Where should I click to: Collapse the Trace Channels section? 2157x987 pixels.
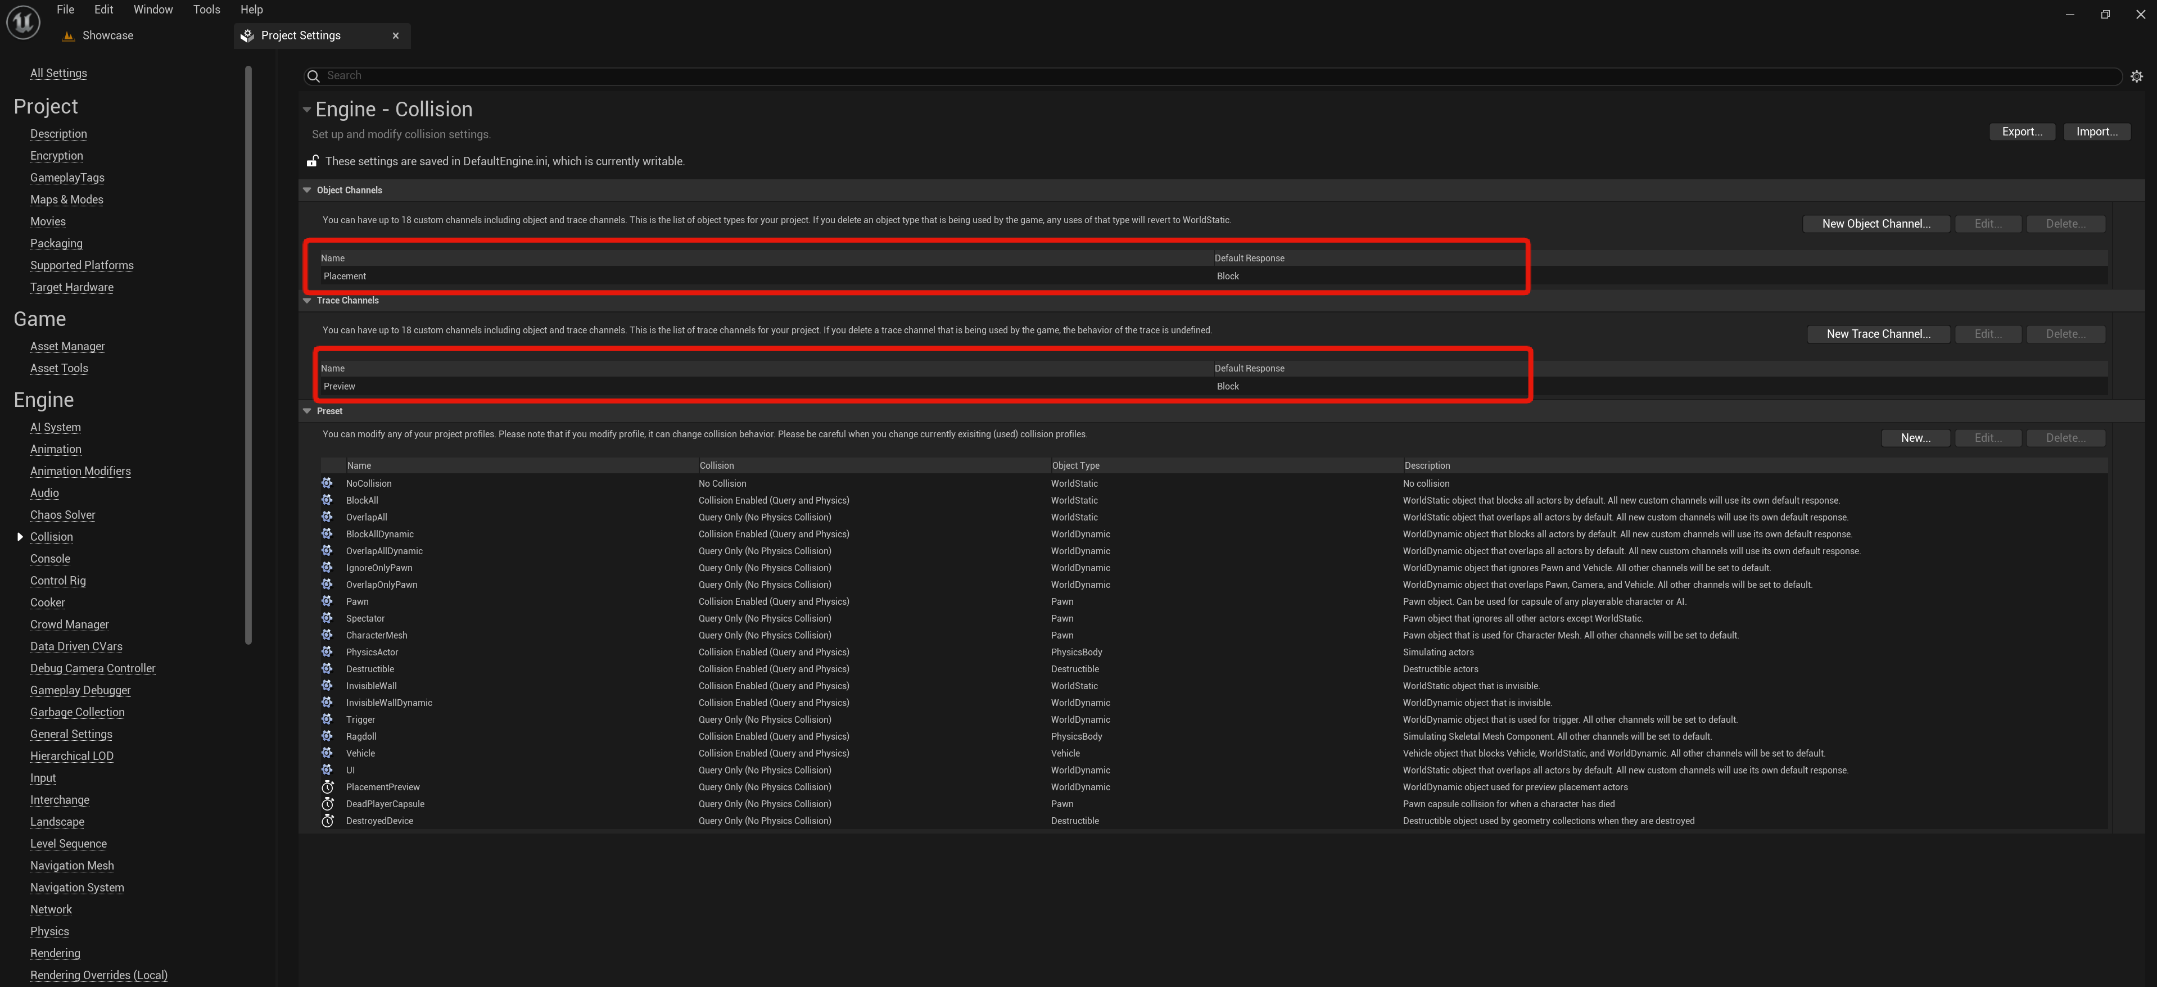point(308,301)
